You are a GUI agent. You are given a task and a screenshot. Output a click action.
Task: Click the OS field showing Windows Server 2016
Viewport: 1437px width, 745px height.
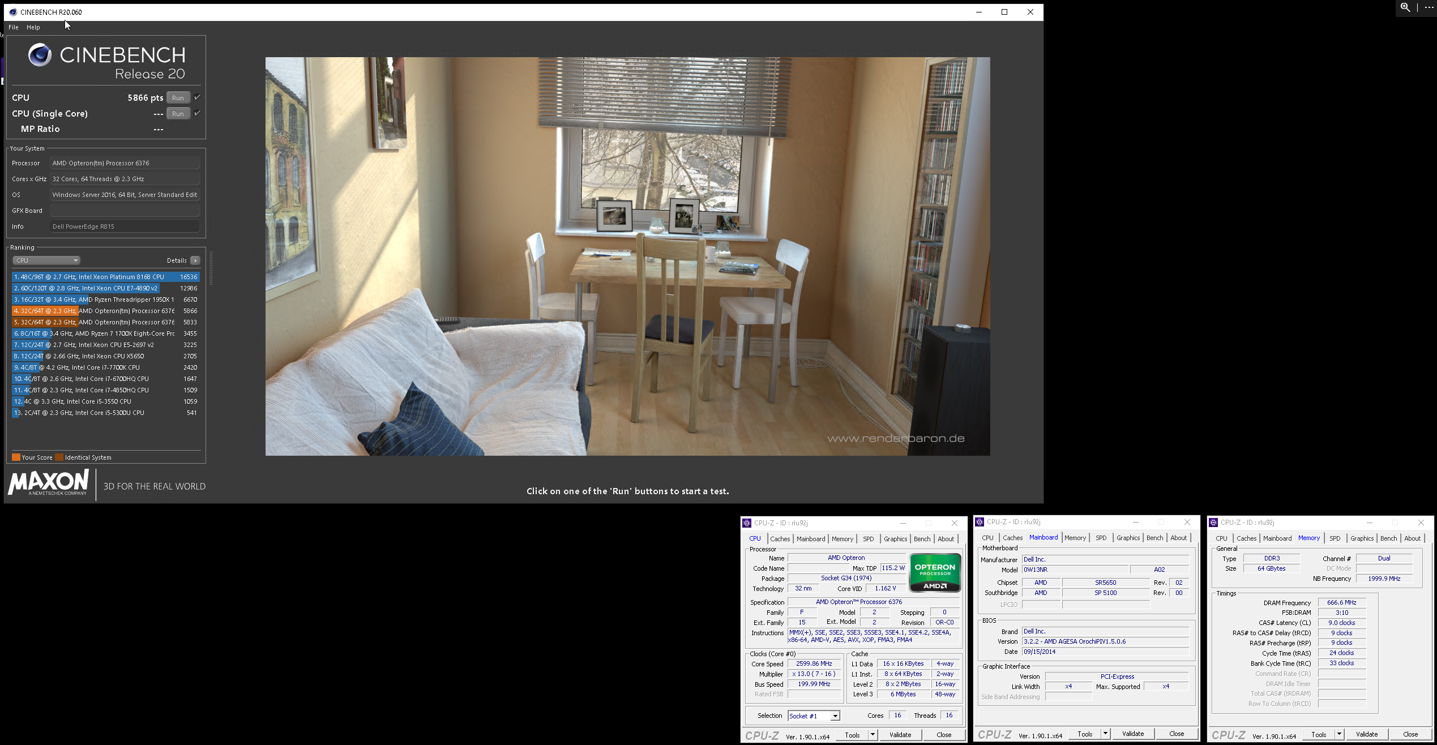point(125,195)
